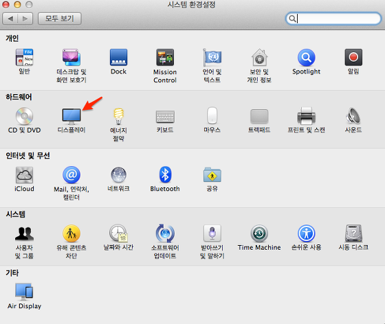The height and width of the screenshot is (324, 385).
Task: Open 에너지 절약 preferences
Action: [118, 116]
